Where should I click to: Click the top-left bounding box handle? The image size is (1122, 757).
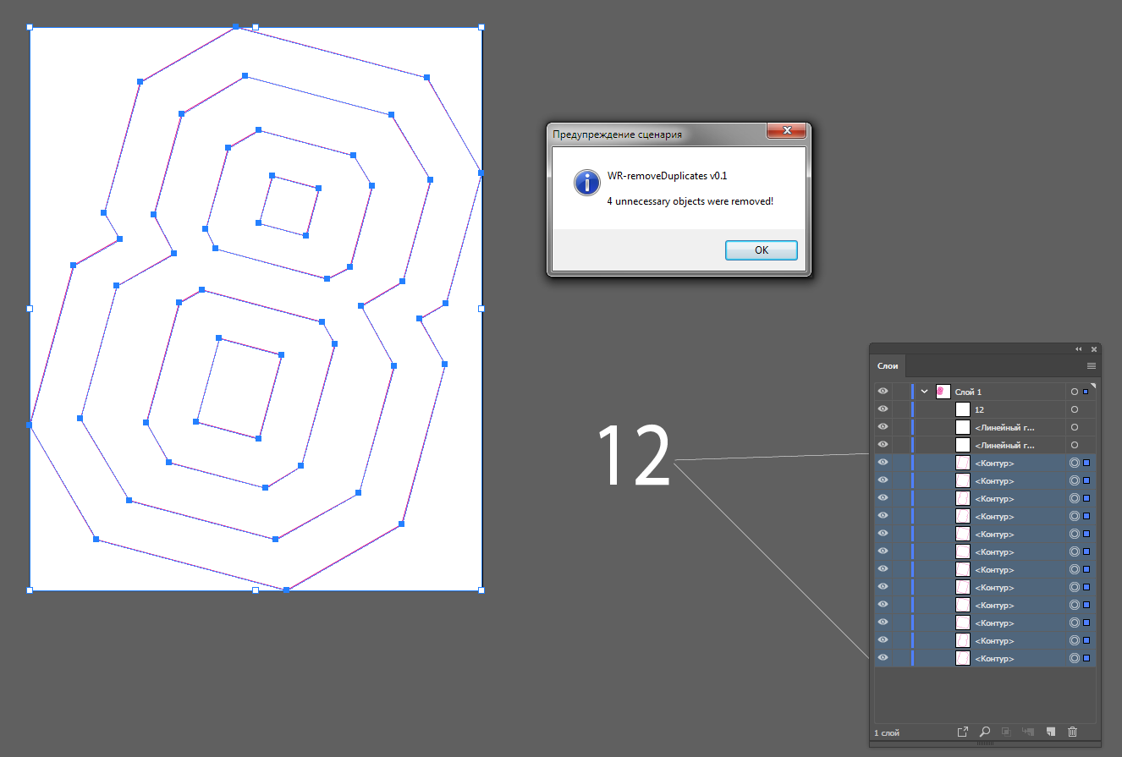pyautogui.click(x=30, y=27)
